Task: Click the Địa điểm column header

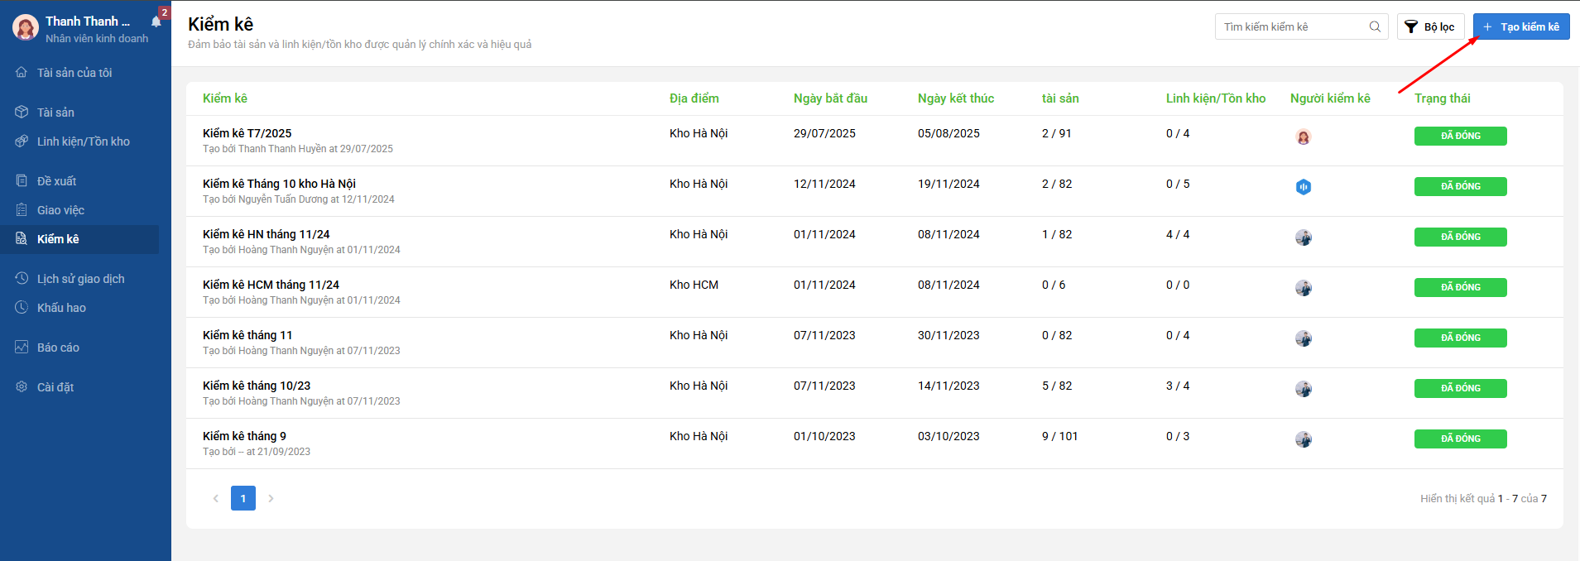Action: coord(694,98)
